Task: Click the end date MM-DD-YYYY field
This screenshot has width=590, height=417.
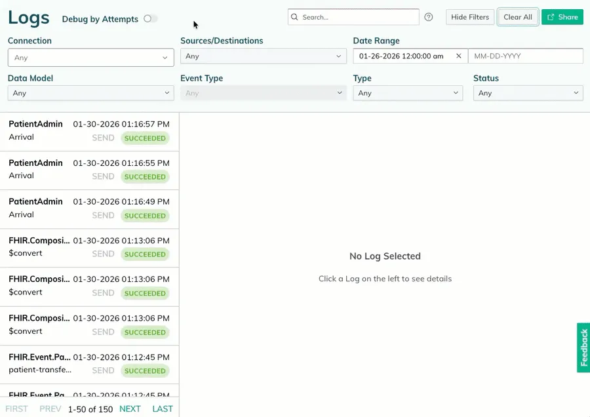Action: (526, 56)
